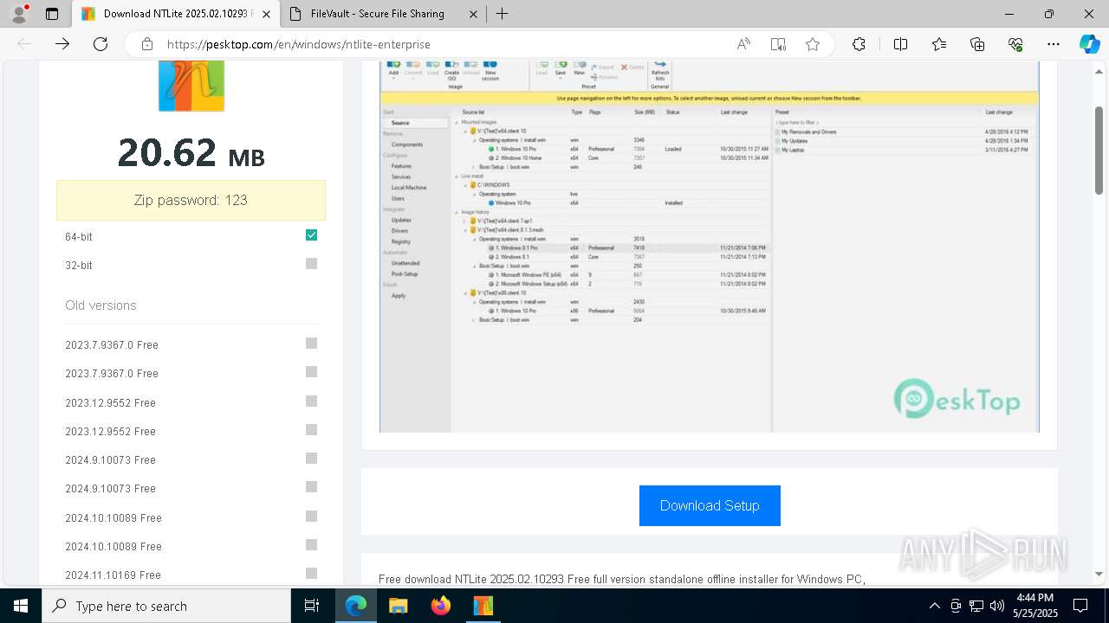The height and width of the screenshot is (623, 1109).
Task: Click the NTLite logo image
Action: click(x=191, y=87)
